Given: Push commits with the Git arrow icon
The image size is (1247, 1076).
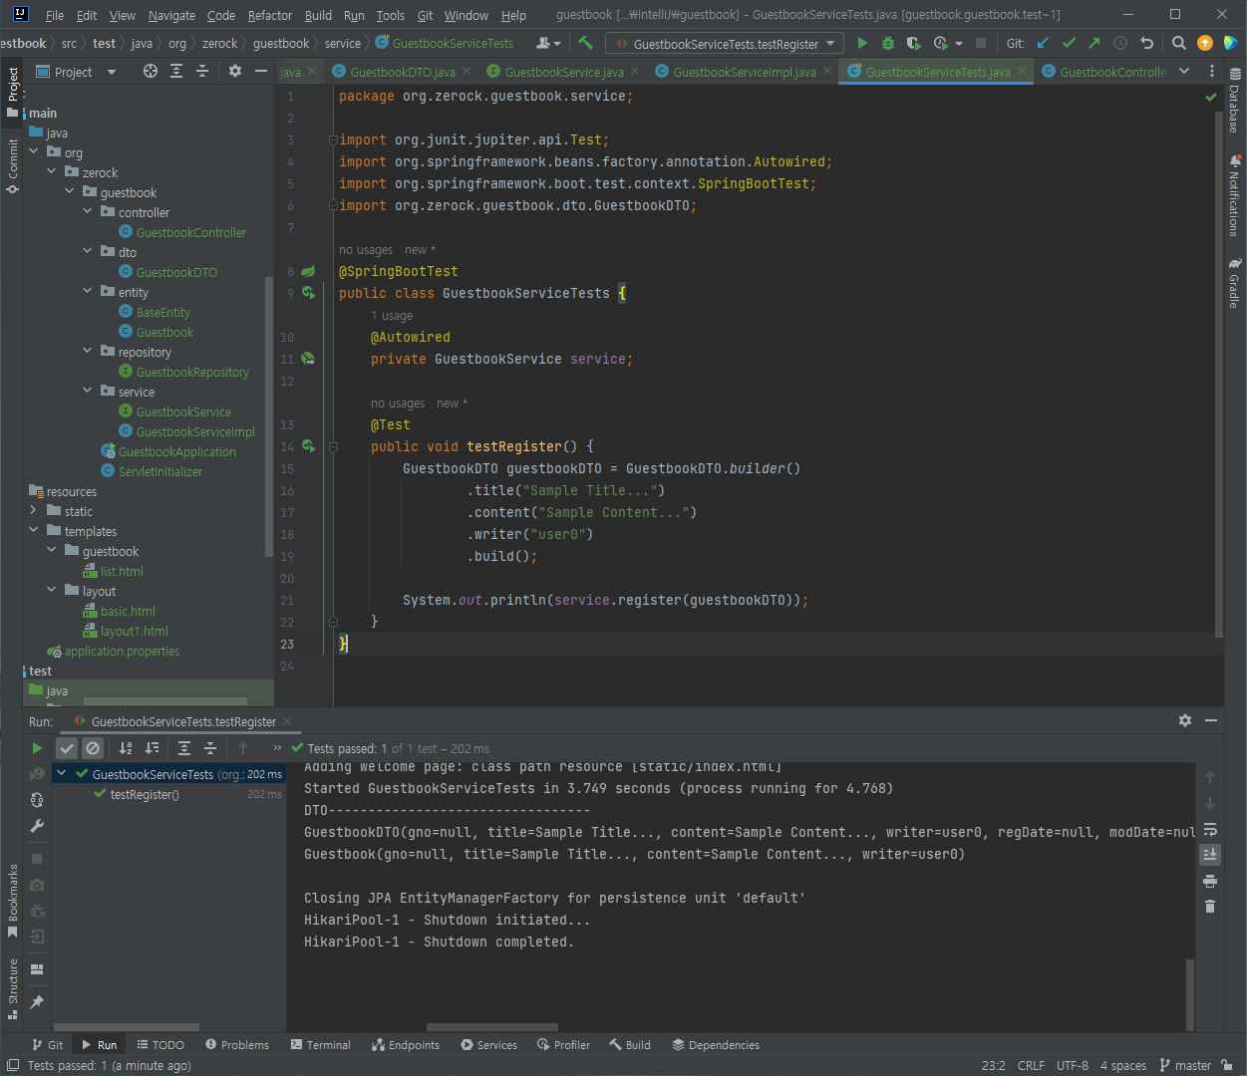Looking at the screenshot, I should point(1094,43).
